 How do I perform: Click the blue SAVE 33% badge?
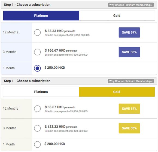[x=129, y=52]
